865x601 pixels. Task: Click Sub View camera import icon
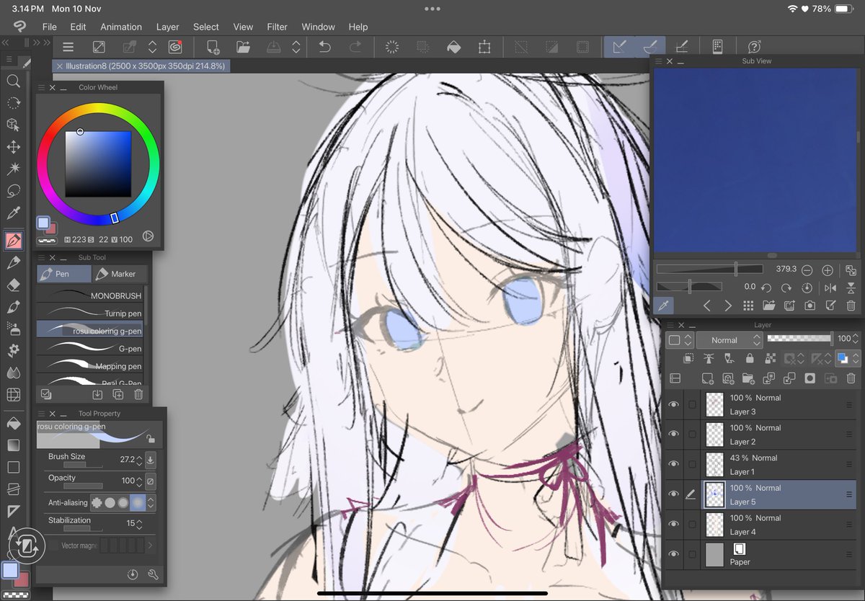point(809,306)
